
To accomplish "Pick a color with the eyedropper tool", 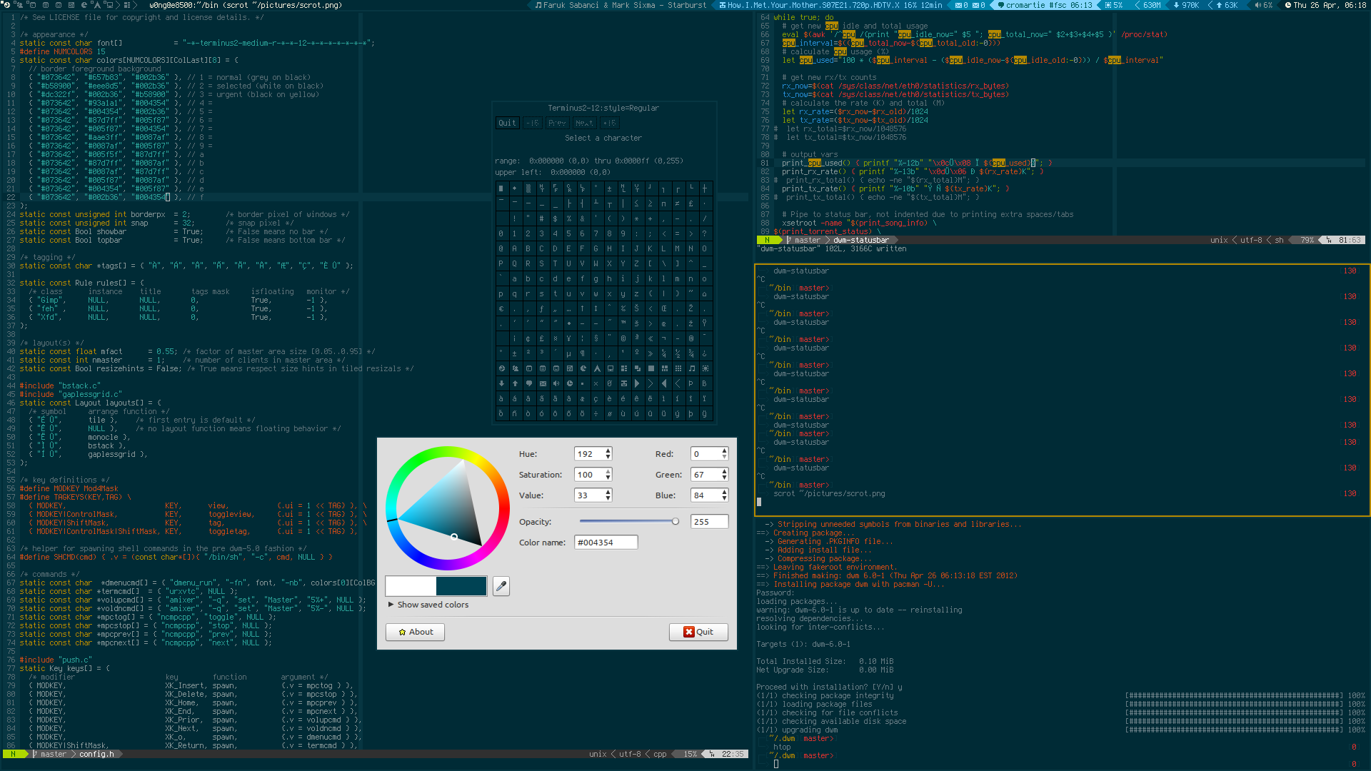I will click(501, 586).
